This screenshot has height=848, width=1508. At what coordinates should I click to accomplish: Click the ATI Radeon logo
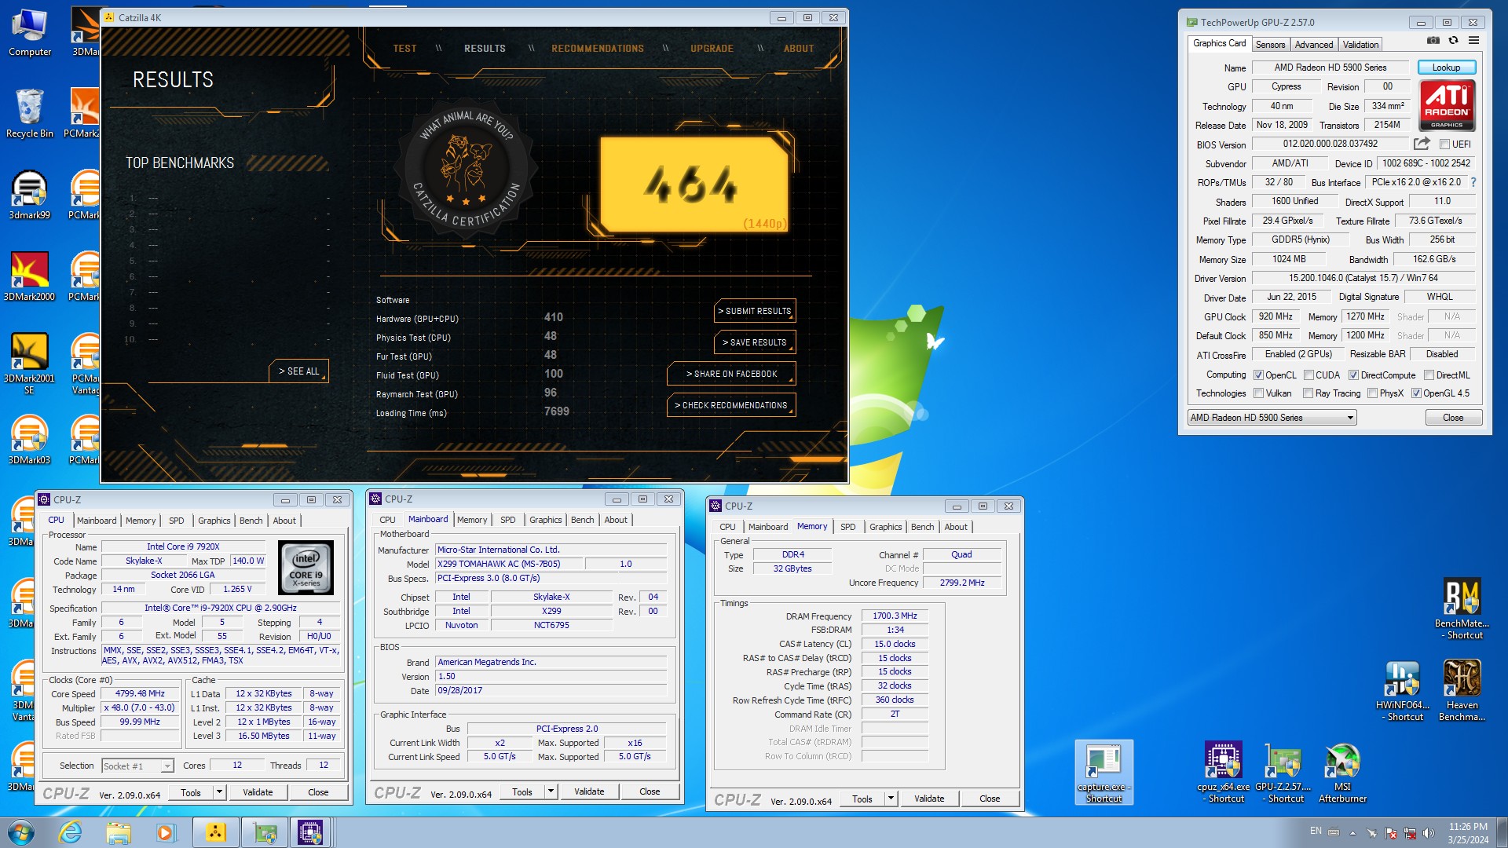coord(1447,106)
